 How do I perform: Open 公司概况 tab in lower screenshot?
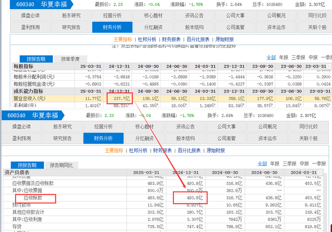(267, 127)
